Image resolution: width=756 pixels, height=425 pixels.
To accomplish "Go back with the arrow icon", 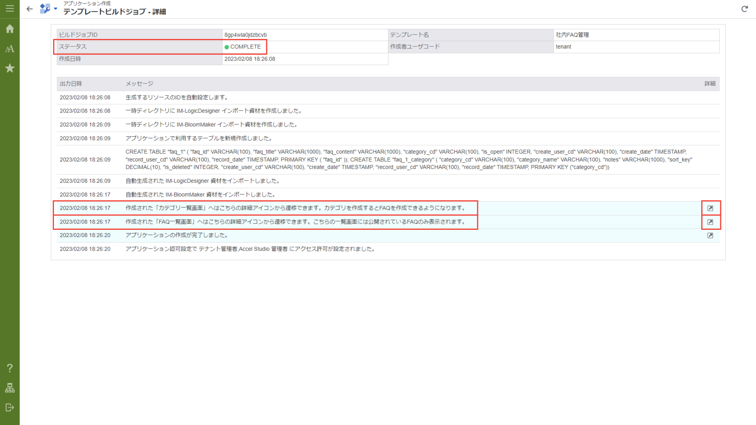I will tap(30, 9).
